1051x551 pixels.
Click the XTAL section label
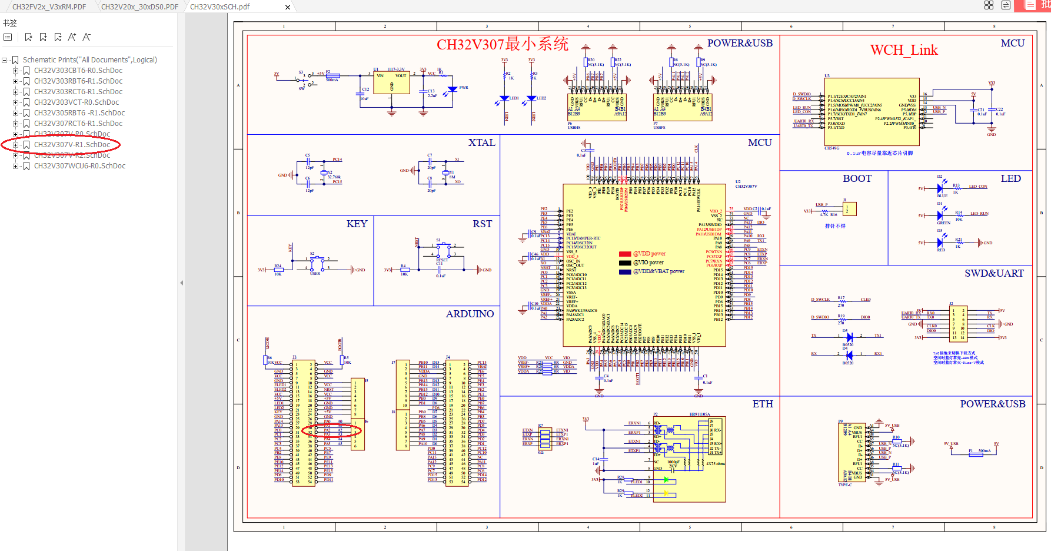pos(481,142)
